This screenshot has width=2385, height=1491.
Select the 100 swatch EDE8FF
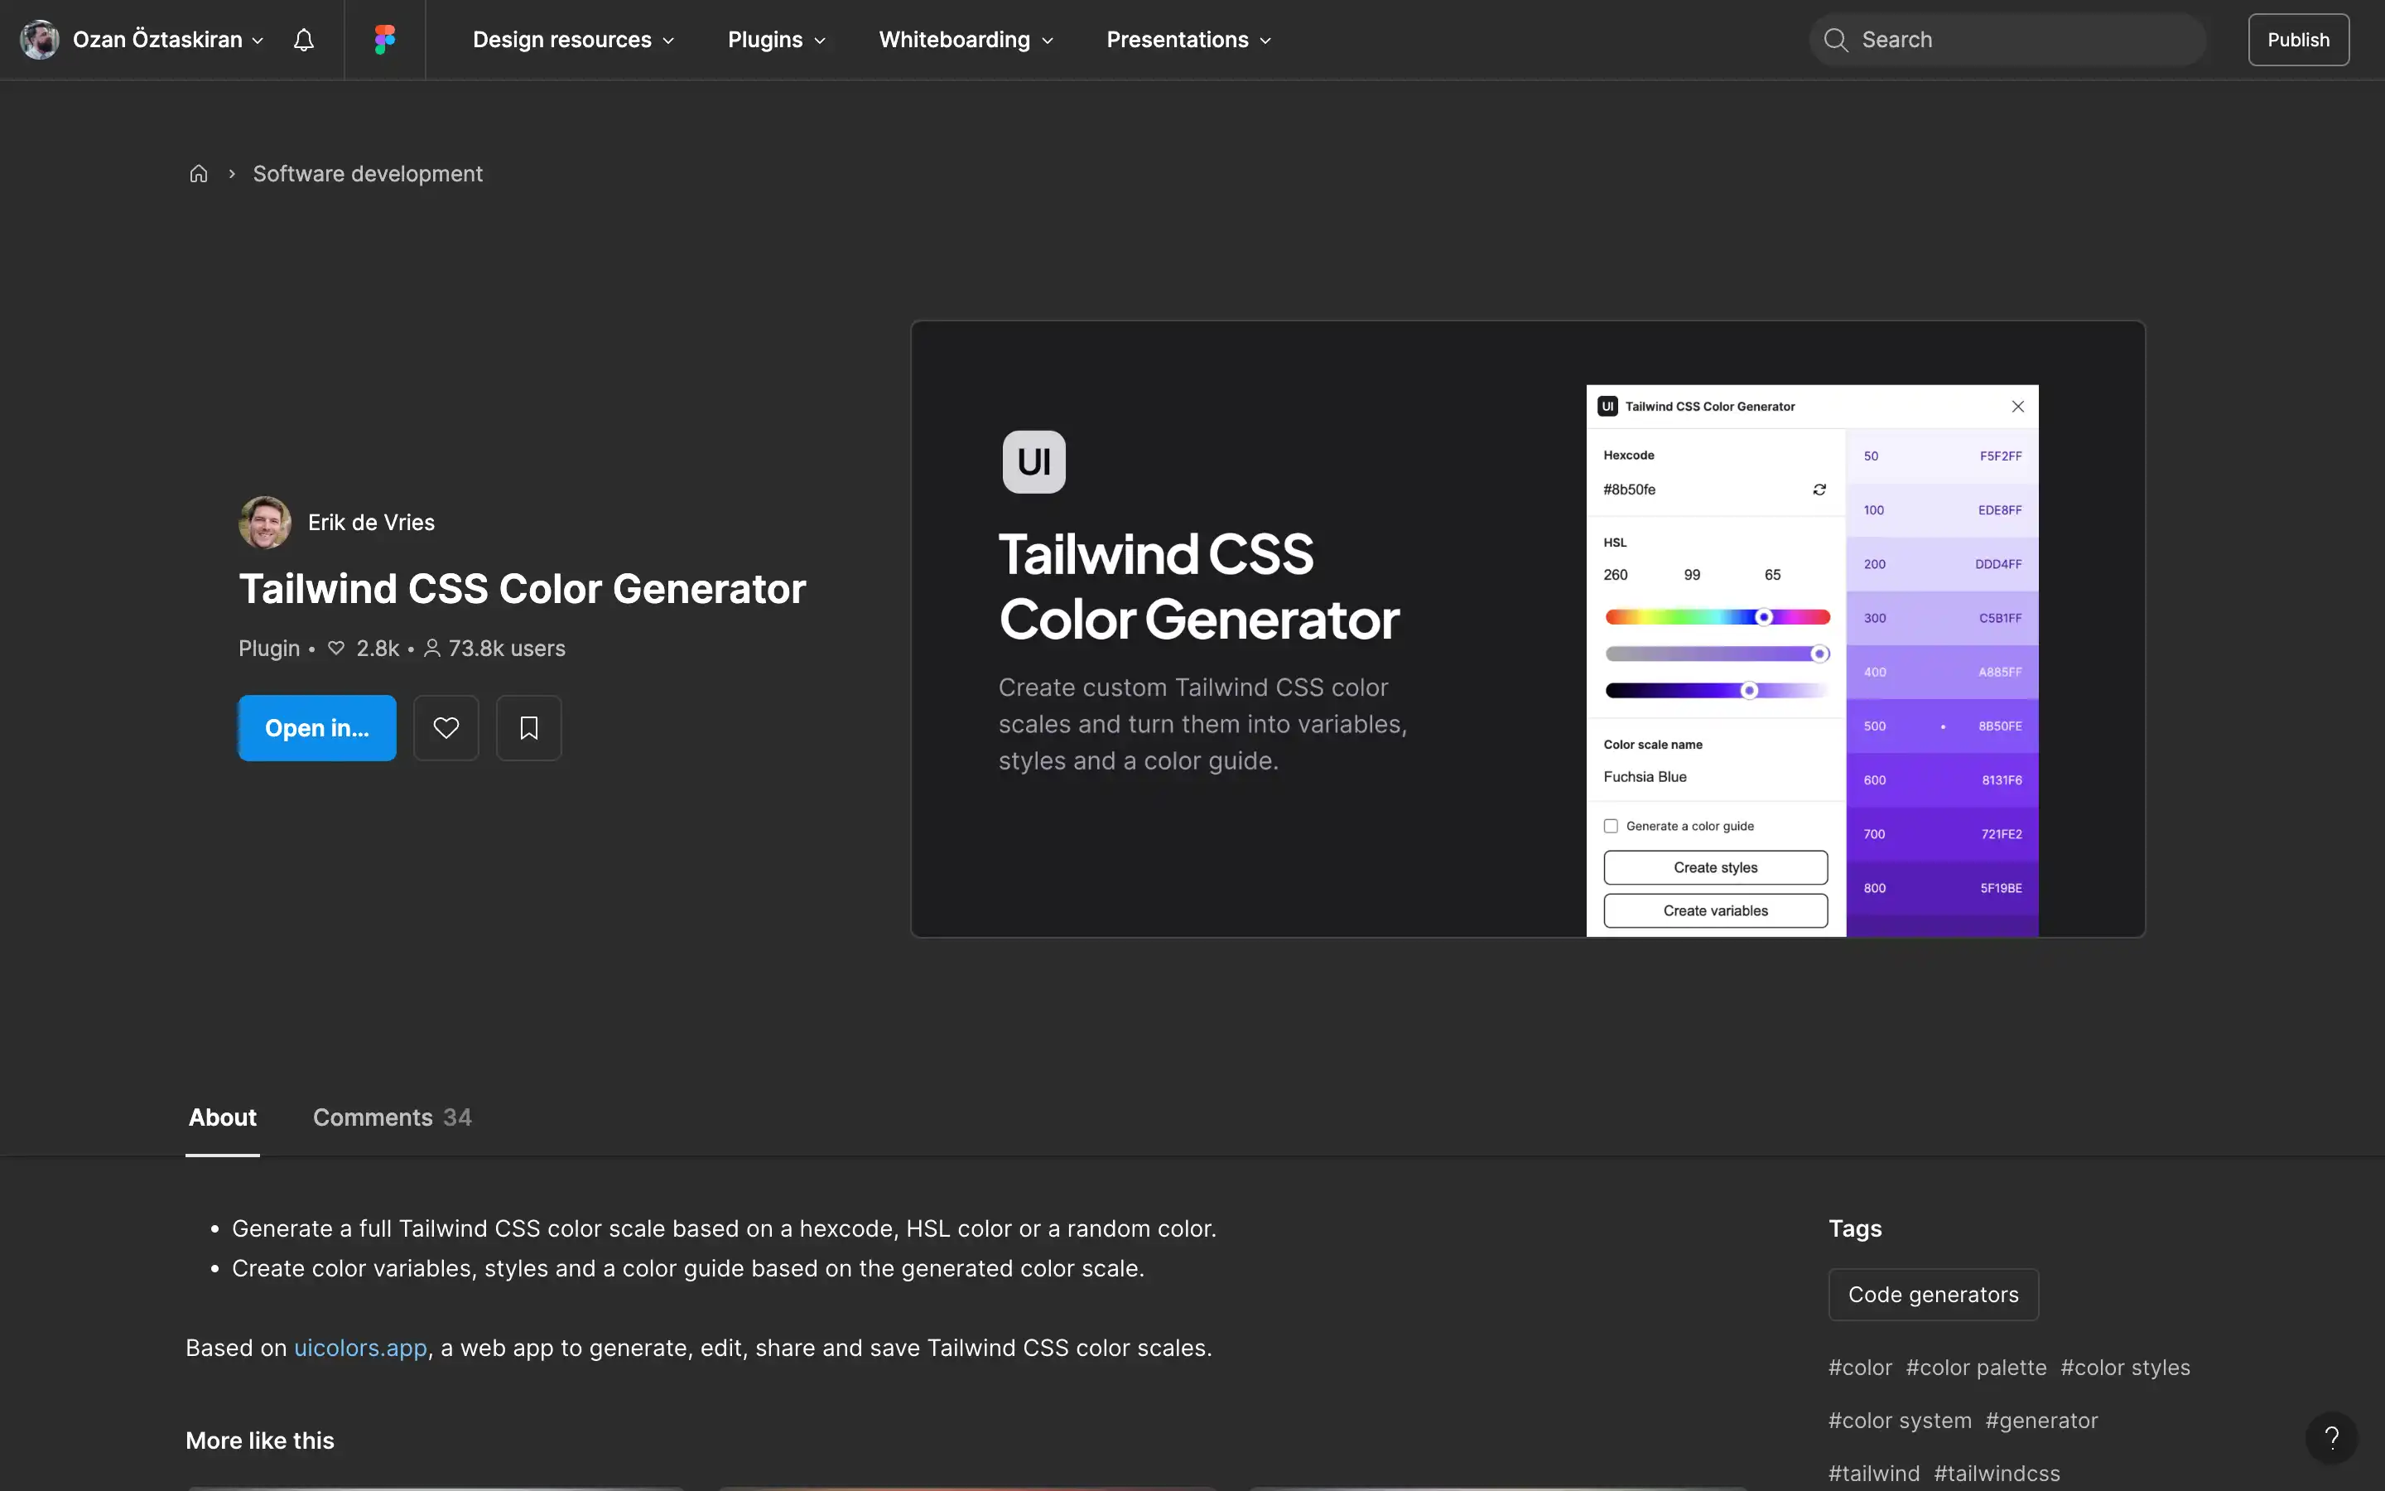(x=1941, y=509)
